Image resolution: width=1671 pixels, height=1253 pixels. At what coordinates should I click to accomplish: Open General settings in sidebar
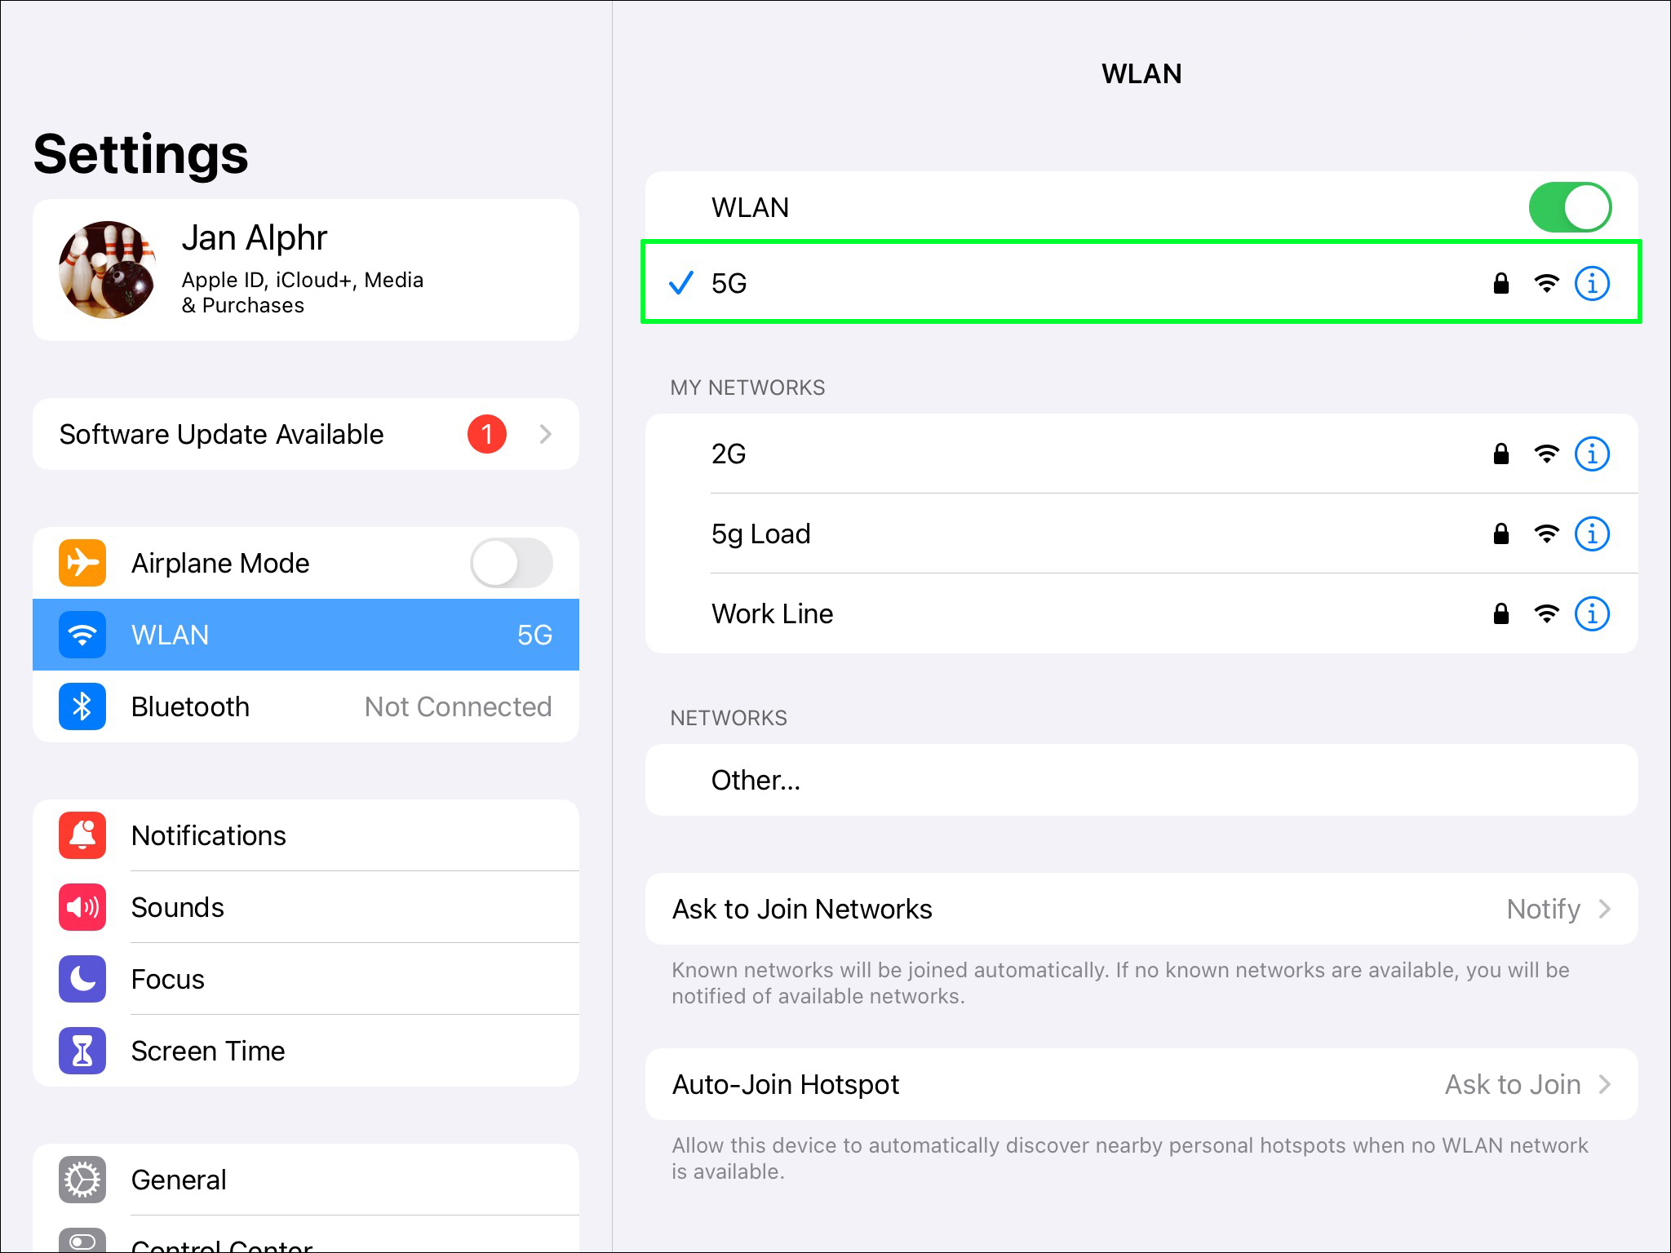coord(180,1180)
